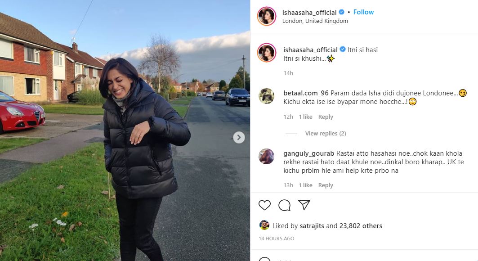Viewport: 478px width, 261px height.
Task: View the 23,802 others who liked
Action: pyautogui.click(x=361, y=226)
